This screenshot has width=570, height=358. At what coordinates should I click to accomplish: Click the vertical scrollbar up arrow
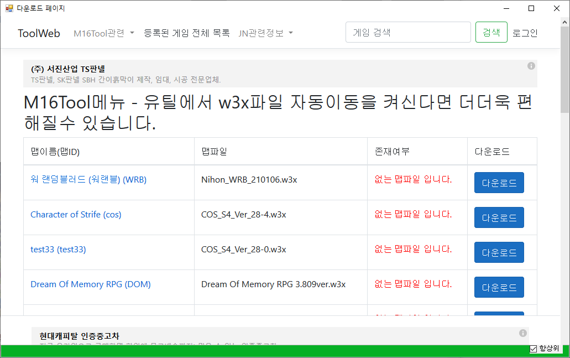pos(564,22)
